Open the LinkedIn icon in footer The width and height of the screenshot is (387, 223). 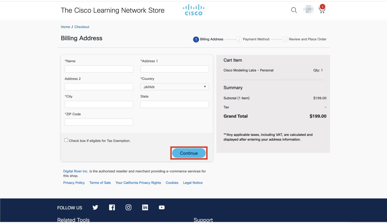tap(145, 207)
